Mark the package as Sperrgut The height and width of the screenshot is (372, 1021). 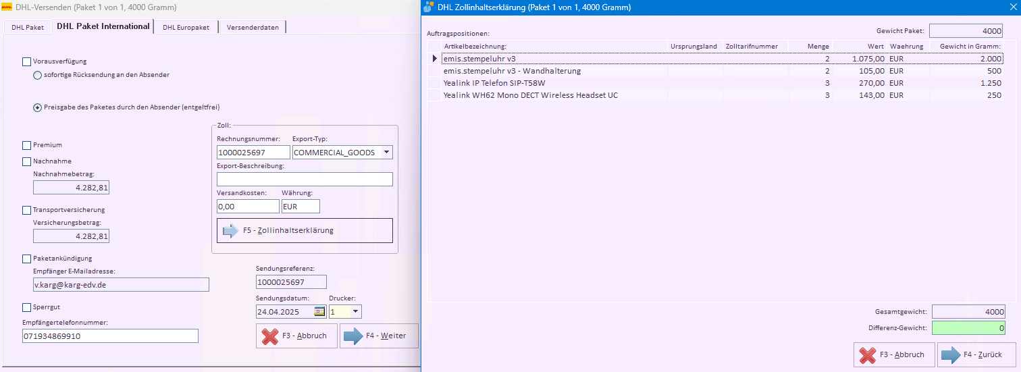click(x=27, y=307)
